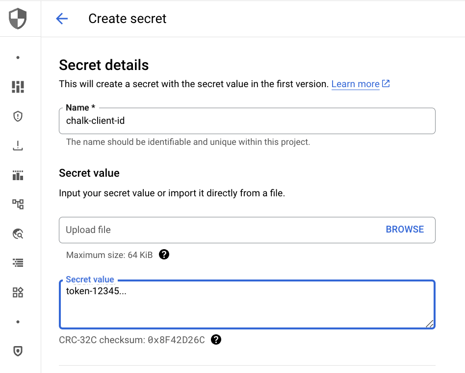The image size is (465, 373).
Task: Select the globe-search scanner icon in the sidebar
Action: 18,233
